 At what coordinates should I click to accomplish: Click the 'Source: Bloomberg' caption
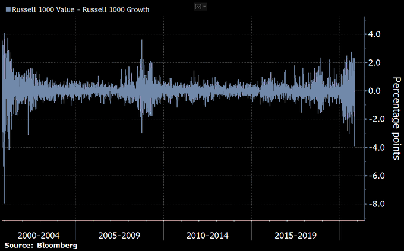pos(41,245)
